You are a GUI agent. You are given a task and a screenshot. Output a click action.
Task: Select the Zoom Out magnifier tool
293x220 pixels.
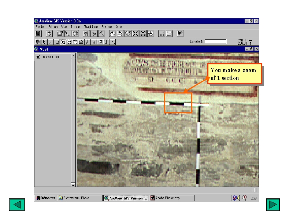point(69,42)
